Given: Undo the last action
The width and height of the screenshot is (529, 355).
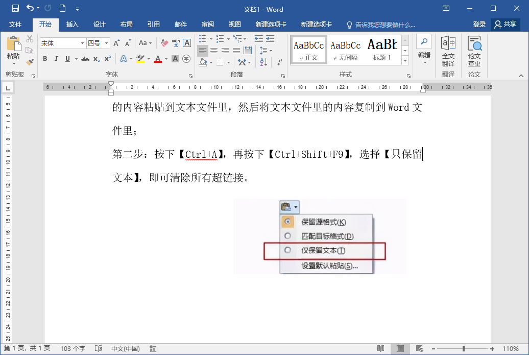Looking at the screenshot, I should point(30,8).
